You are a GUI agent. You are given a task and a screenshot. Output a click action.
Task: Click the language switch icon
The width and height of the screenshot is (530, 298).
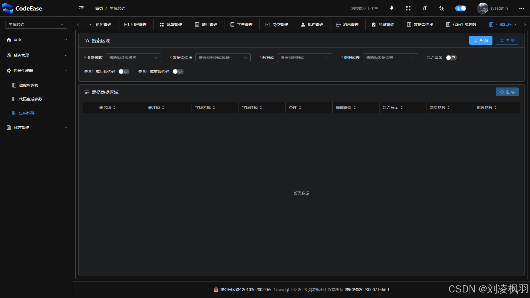tap(441, 8)
